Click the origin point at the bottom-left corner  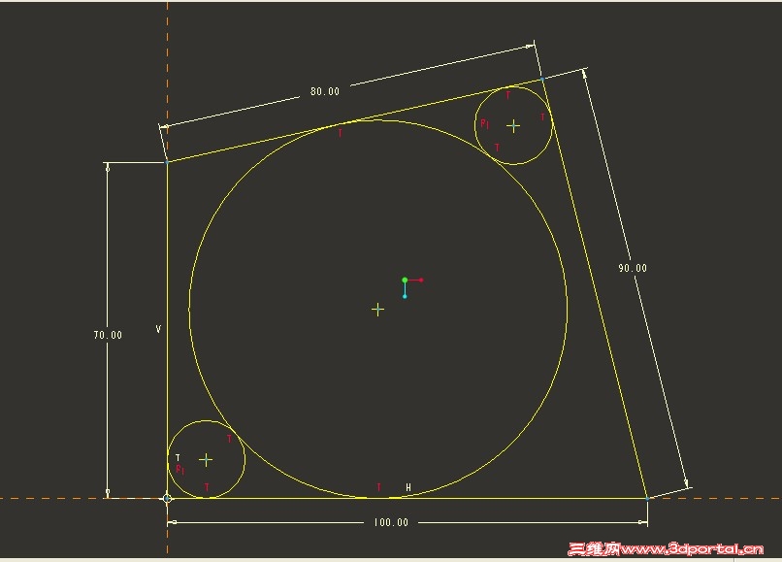pos(167,498)
